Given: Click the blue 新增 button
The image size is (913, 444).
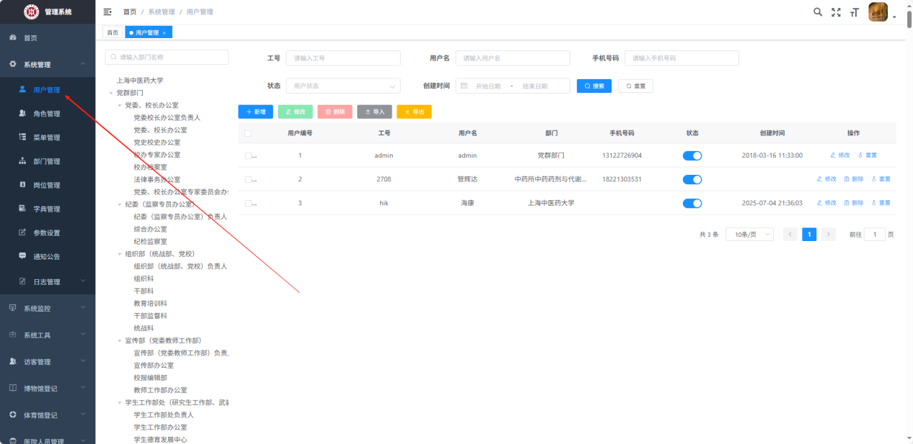Looking at the screenshot, I should pos(255,112).
